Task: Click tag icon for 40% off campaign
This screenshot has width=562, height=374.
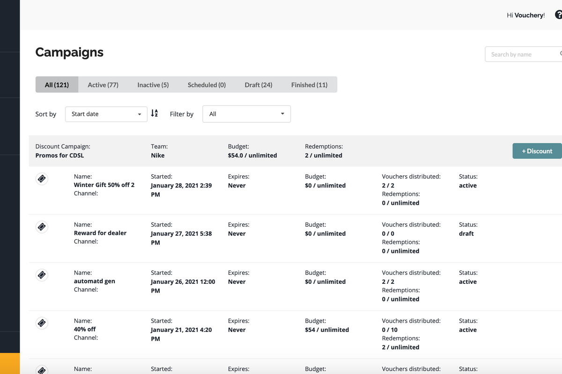Action: (42, 323)
